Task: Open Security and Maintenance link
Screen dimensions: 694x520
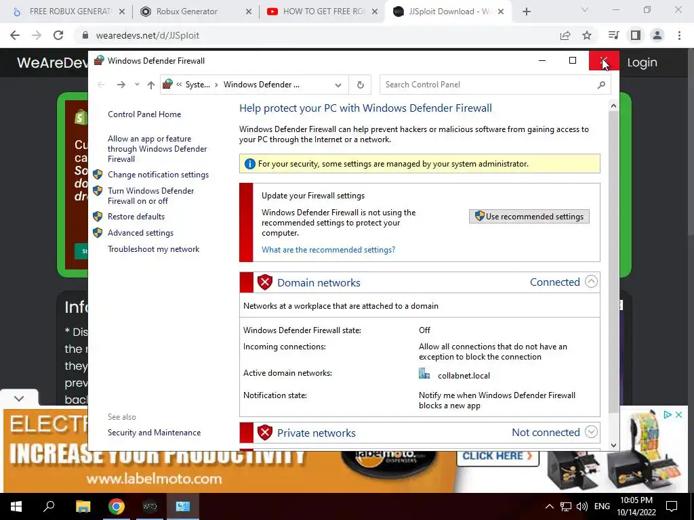Action: 154,433
